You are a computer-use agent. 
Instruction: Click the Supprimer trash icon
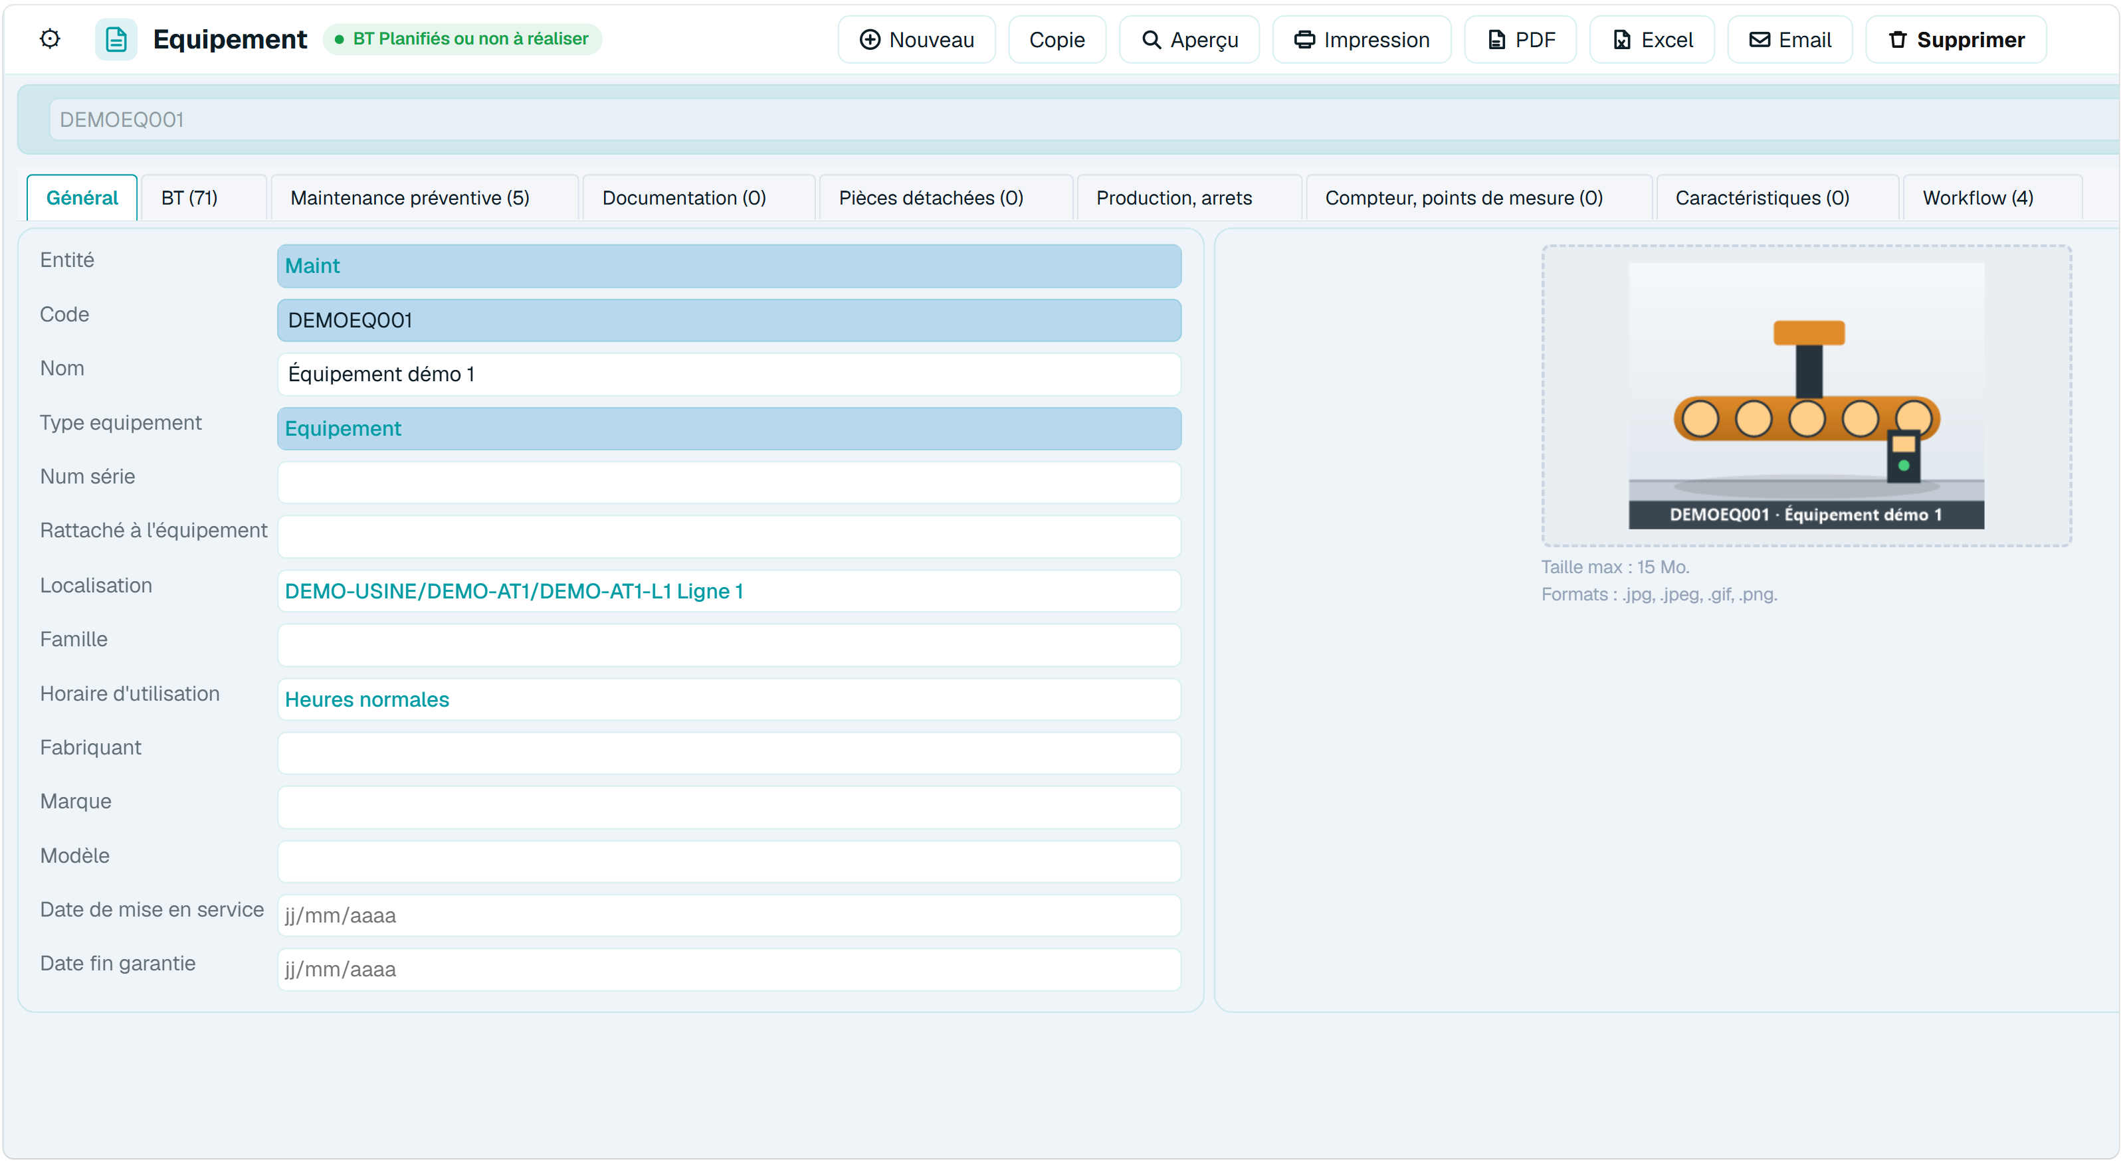click(1897, 40)
